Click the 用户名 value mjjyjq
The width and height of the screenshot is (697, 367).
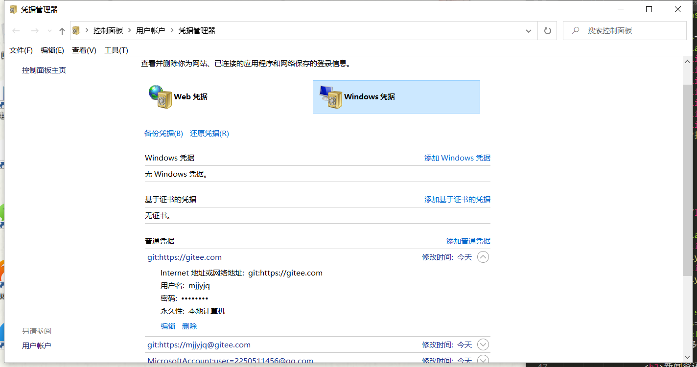(x=199, y=286)
